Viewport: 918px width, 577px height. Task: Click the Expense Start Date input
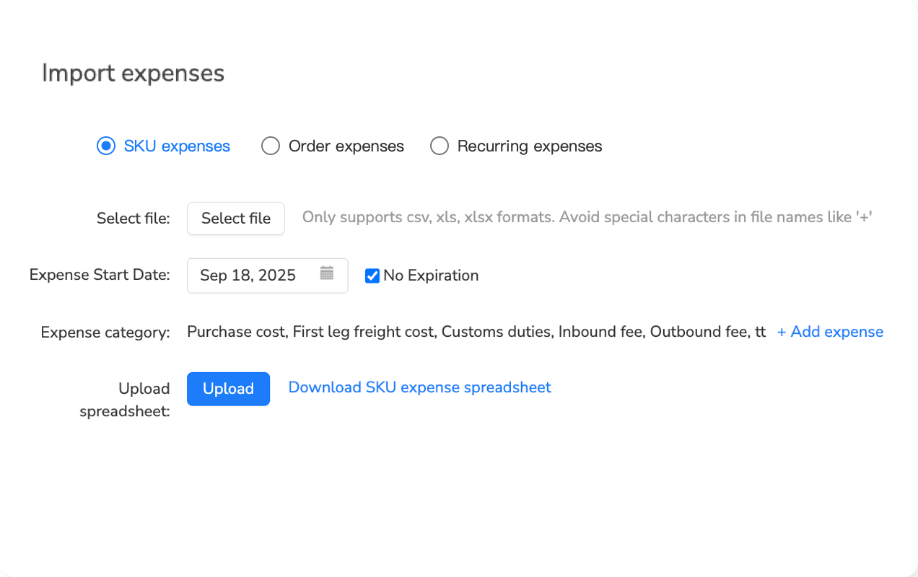click(267, 276)
